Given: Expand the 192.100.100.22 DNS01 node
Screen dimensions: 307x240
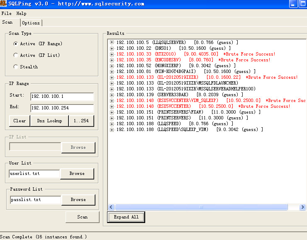Looking at the screenshot, I should click(x=112, y=48).
